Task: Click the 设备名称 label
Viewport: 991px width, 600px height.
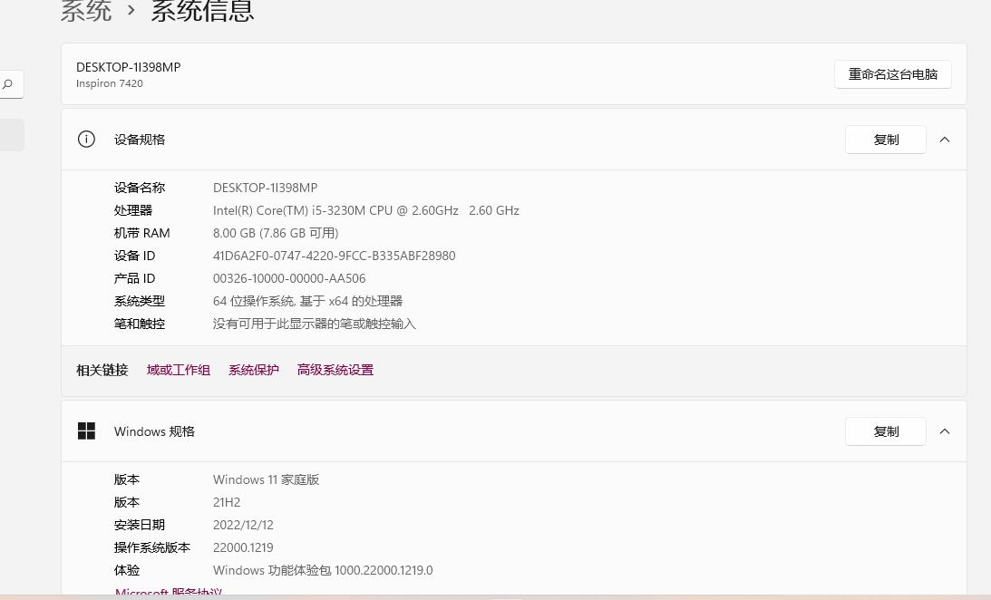Action: (x=139, y=188)
